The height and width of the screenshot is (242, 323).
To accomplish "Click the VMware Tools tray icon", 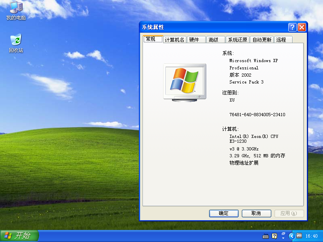I will pyautogui.click(x=299, y=236).
